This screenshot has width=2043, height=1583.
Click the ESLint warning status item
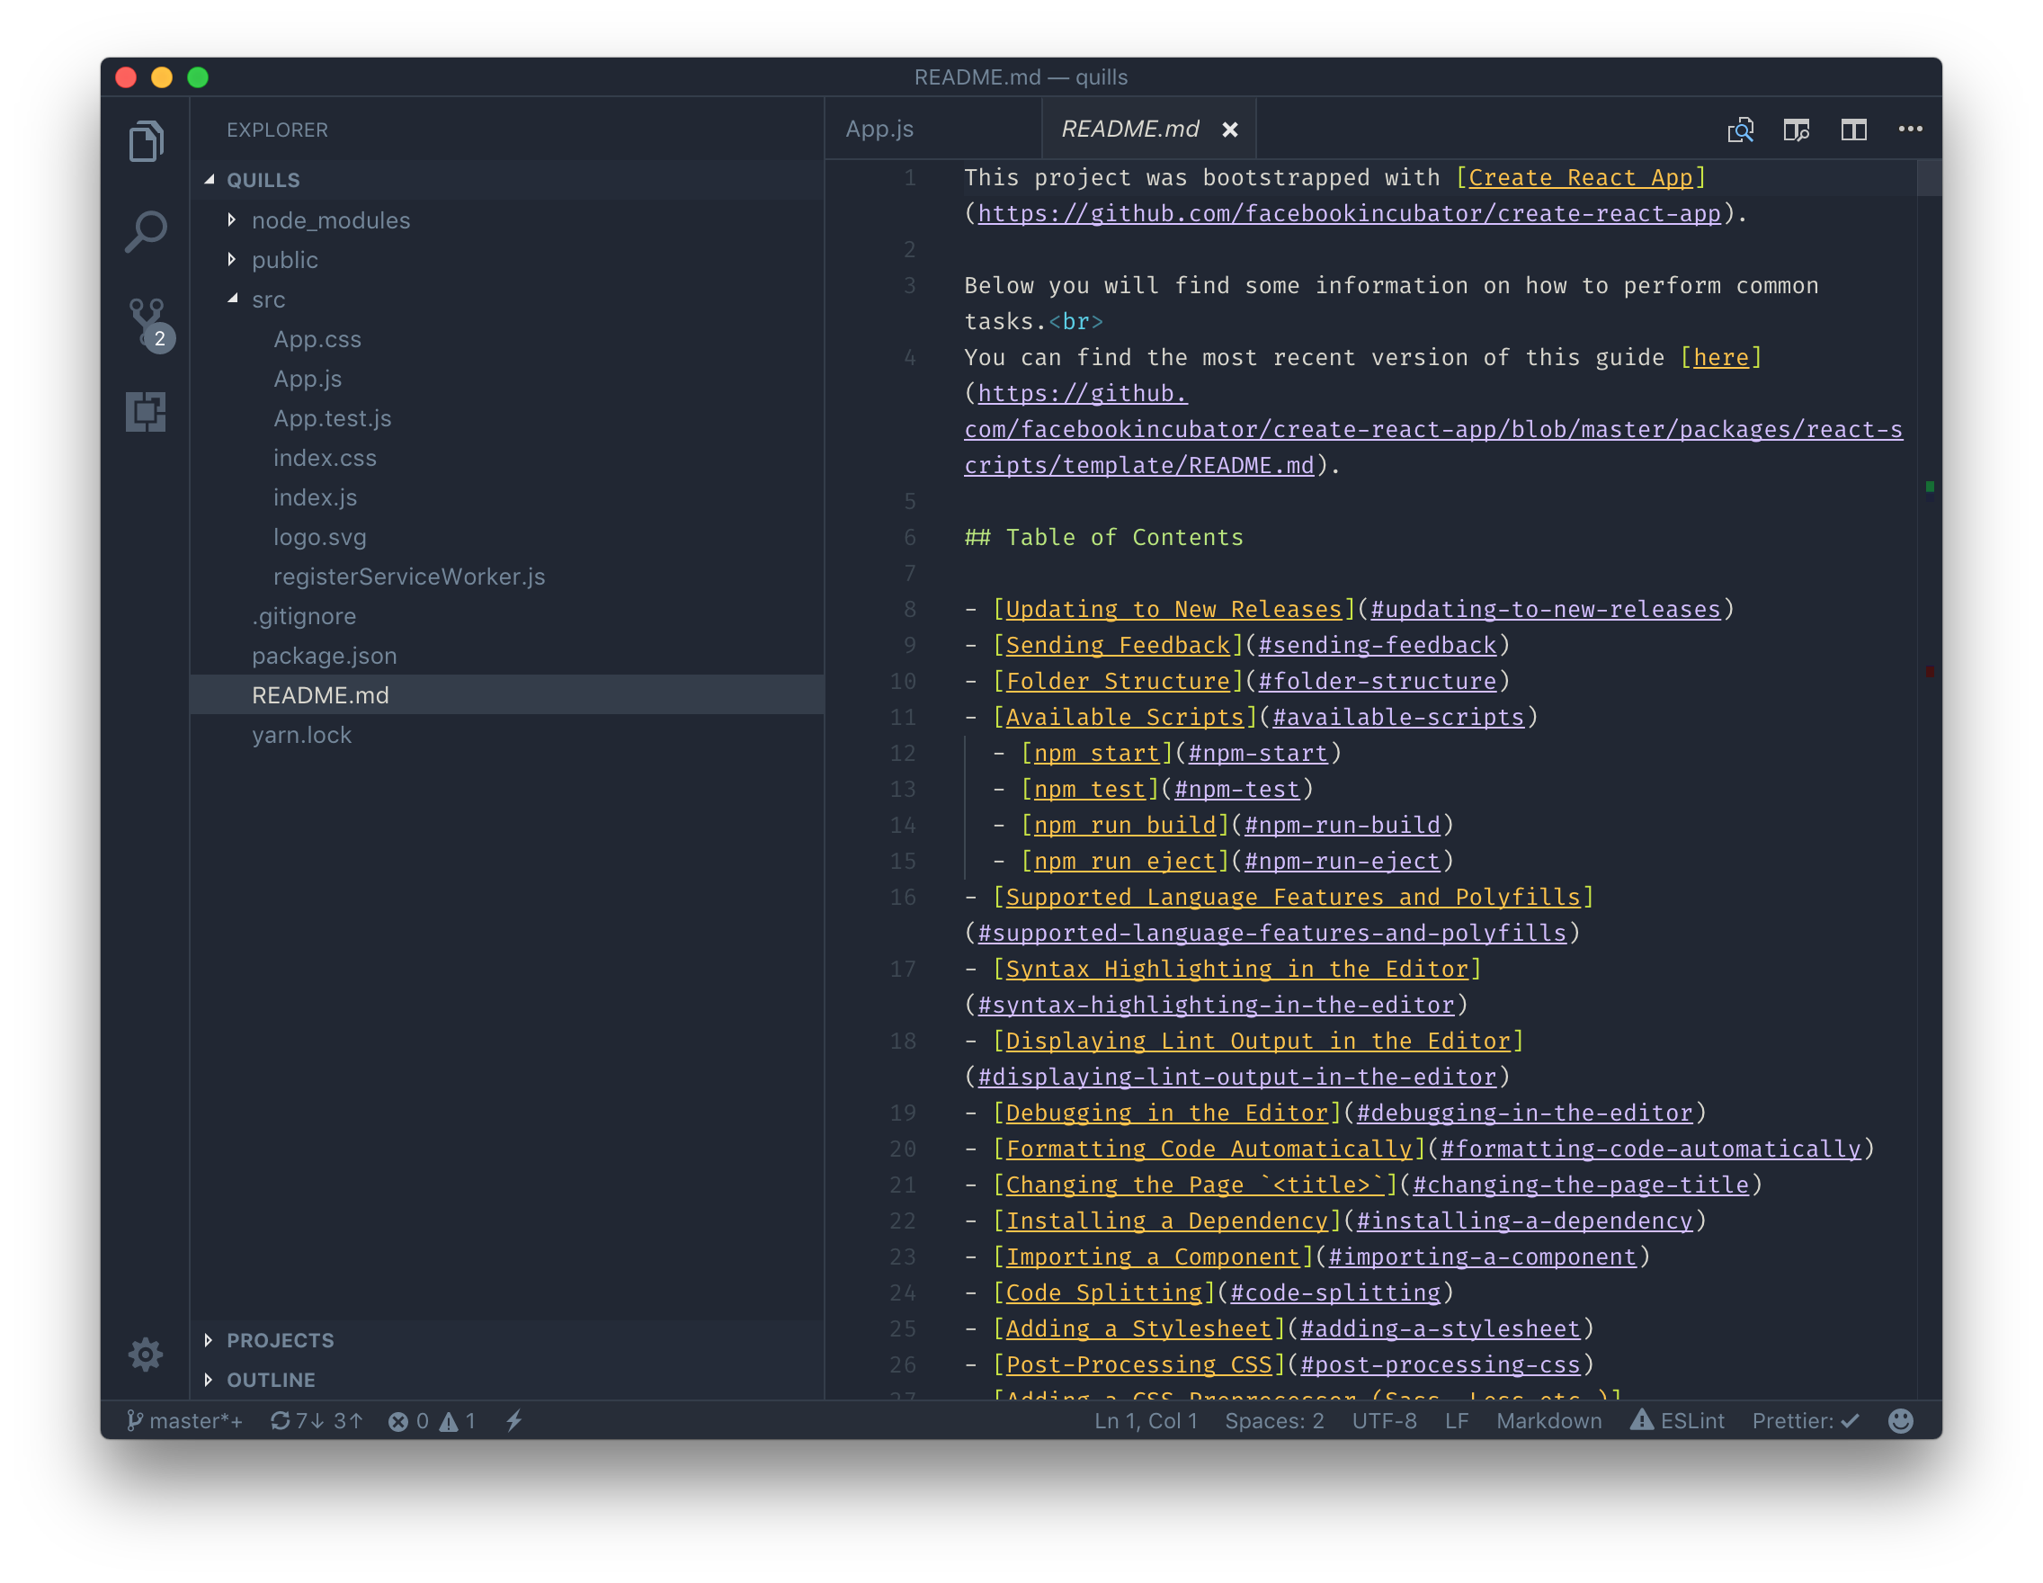click(x=1677, y=1420)
